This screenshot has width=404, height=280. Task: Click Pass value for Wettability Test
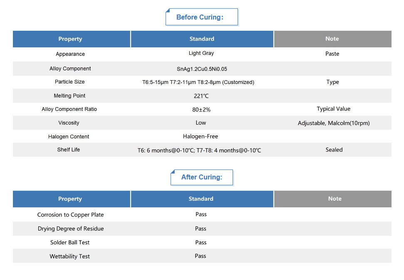201,256
